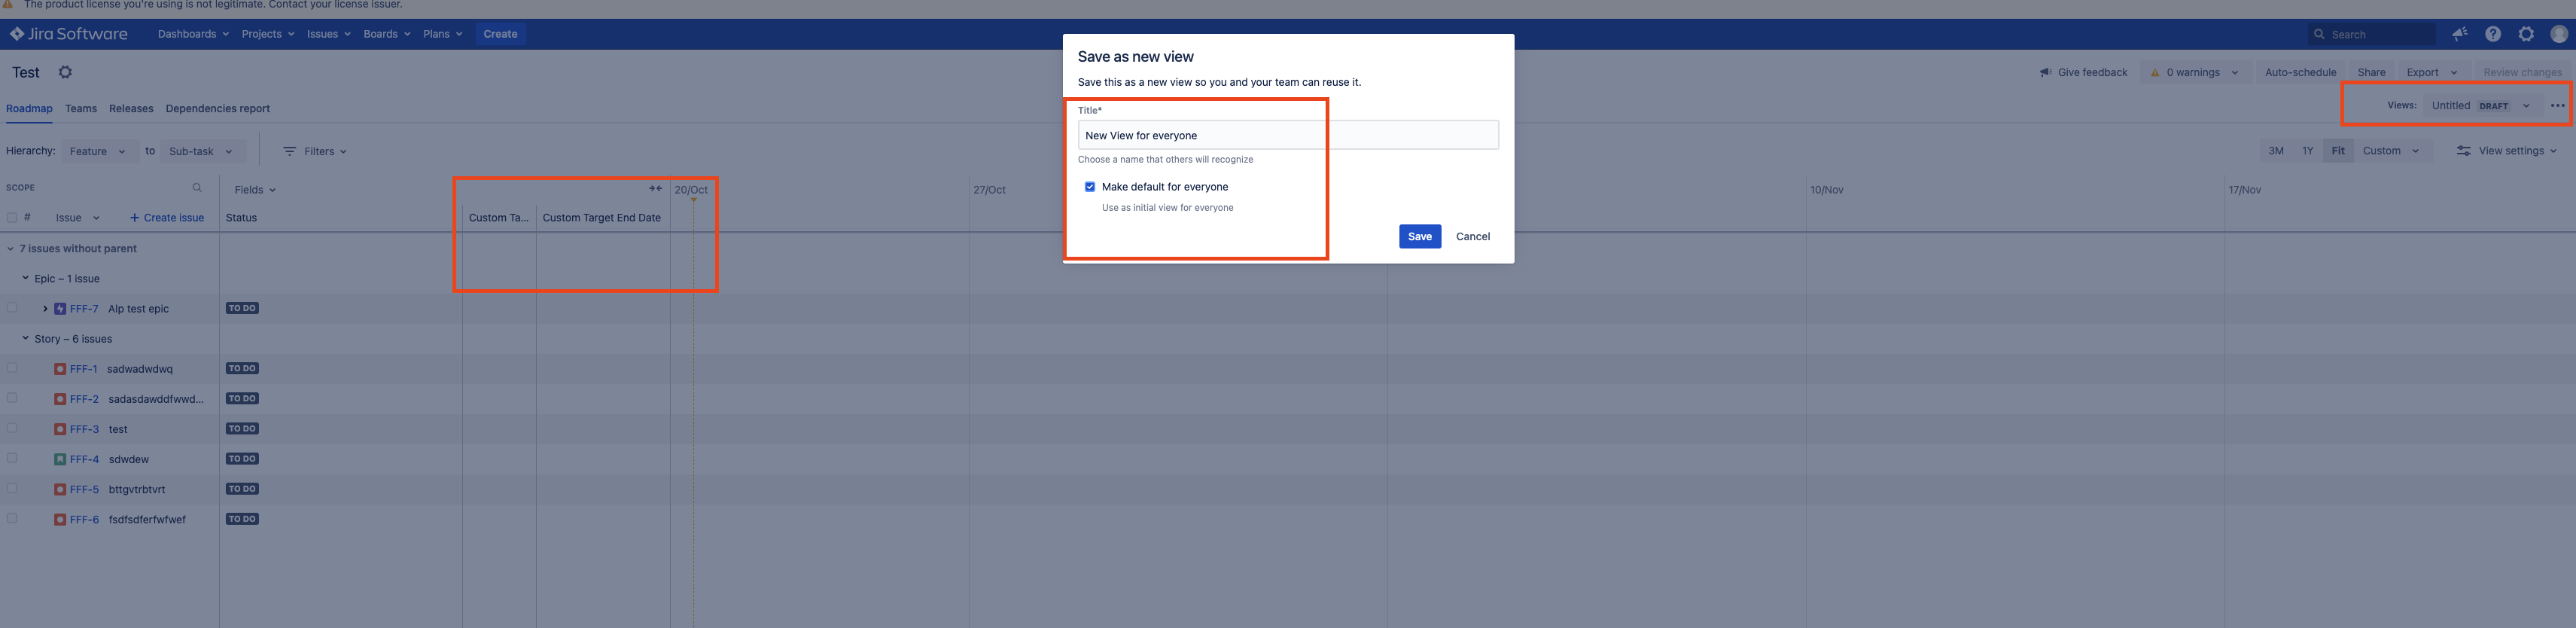Open the Help question mark icon
The width and height of the screenshot is (2576, 628).
2493,34
